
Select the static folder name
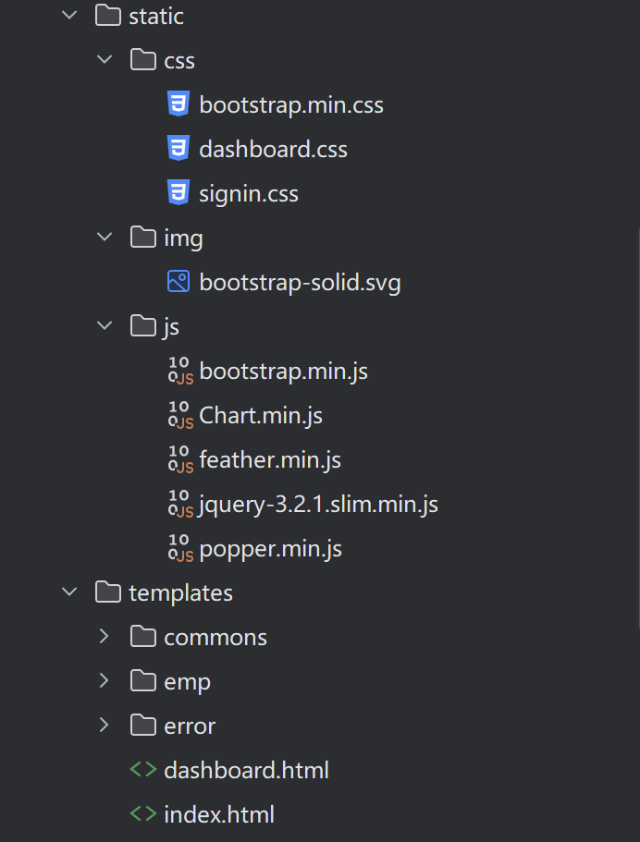tap(155, 16)
